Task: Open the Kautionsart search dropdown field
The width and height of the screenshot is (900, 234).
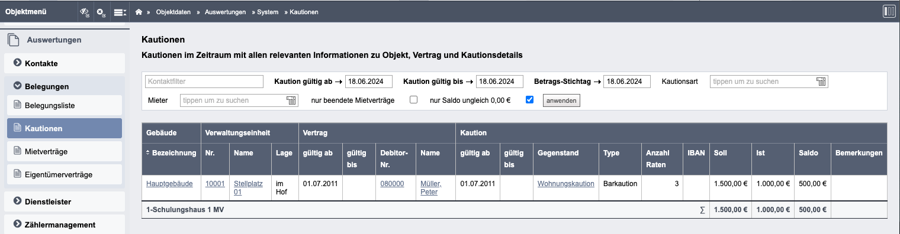Action: (x=769, y=82)
